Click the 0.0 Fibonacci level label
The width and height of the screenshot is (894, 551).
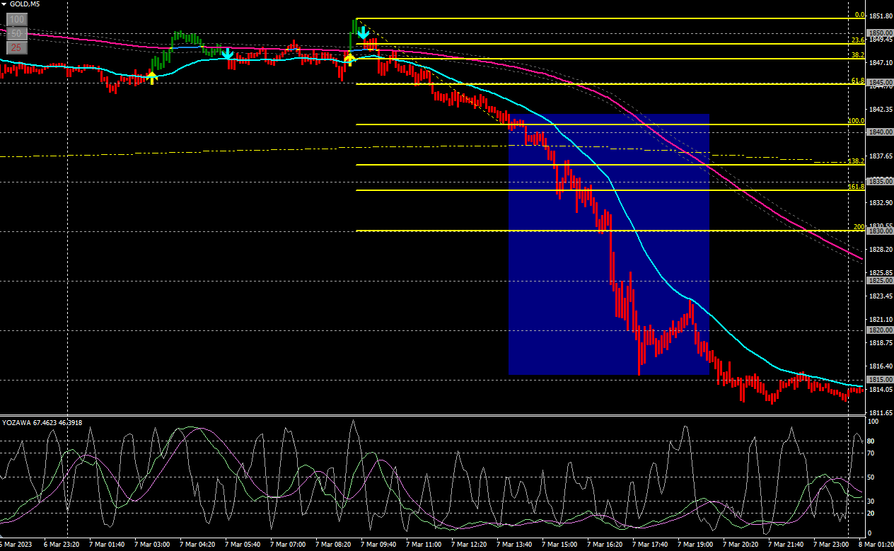click(x=859, y=15)
